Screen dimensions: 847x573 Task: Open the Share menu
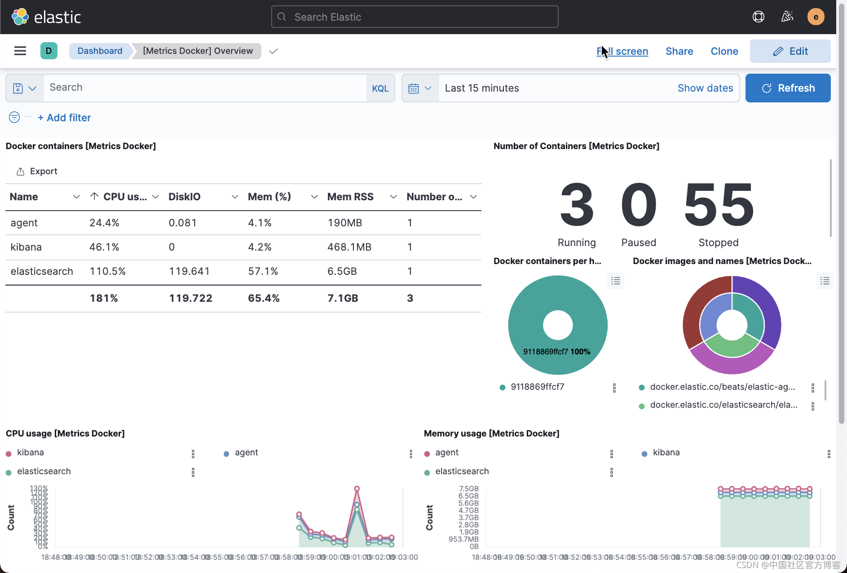679,51
